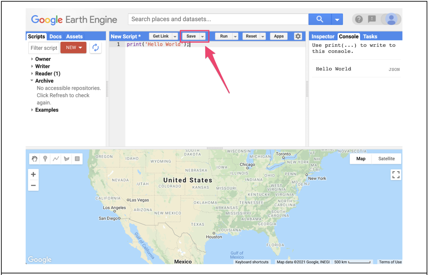Open the Apps button
Image resolution: width=430 pixels, height=275 pixels.
coord(279,36)
